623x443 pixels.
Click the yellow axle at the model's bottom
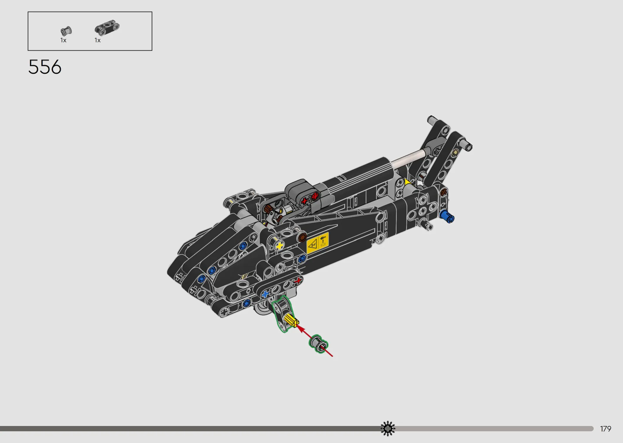(x=291, y=320)
